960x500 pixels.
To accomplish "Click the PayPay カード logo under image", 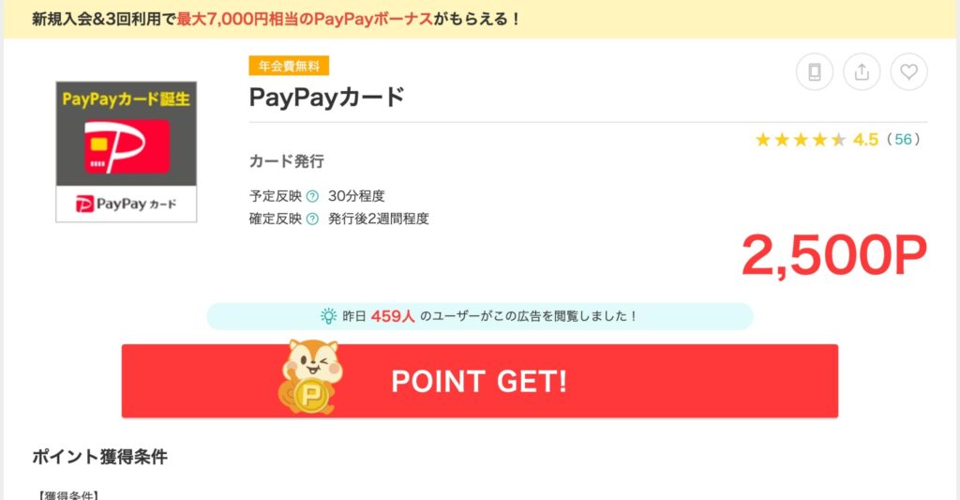I will pos(127,205).
